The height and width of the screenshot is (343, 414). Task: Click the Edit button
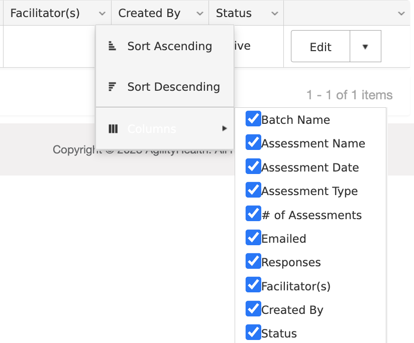tap(321, 46)
